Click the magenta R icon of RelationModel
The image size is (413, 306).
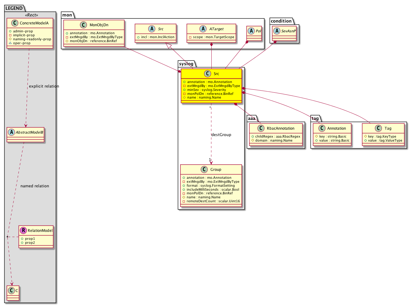(x=23, y=231)
